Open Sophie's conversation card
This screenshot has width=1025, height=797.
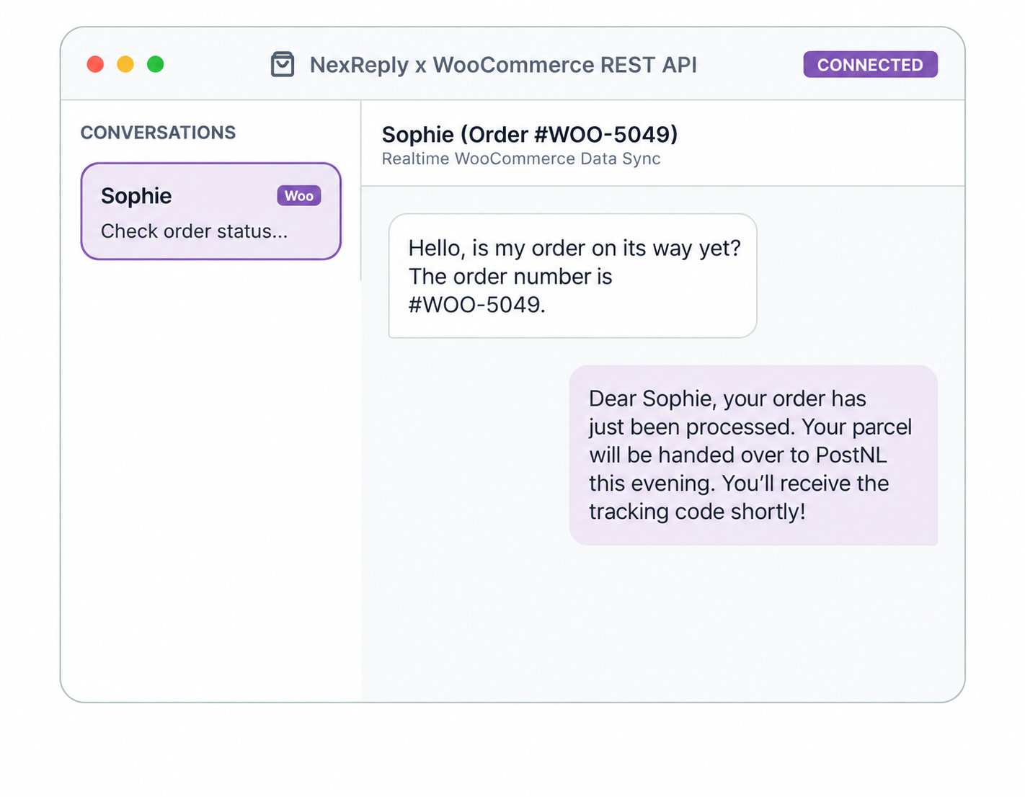pyautogui.click(x=210, y=211)
